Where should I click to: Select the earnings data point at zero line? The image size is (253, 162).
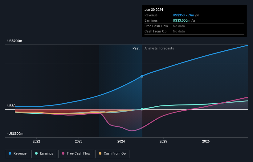click(142, 109)
